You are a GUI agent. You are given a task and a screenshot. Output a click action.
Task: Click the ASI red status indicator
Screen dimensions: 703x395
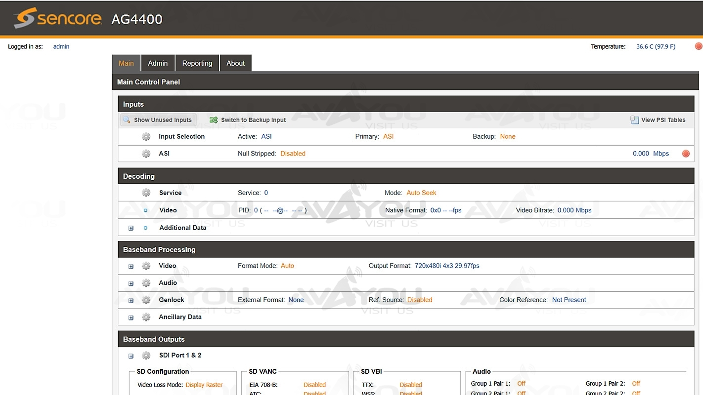pos(686,154)
